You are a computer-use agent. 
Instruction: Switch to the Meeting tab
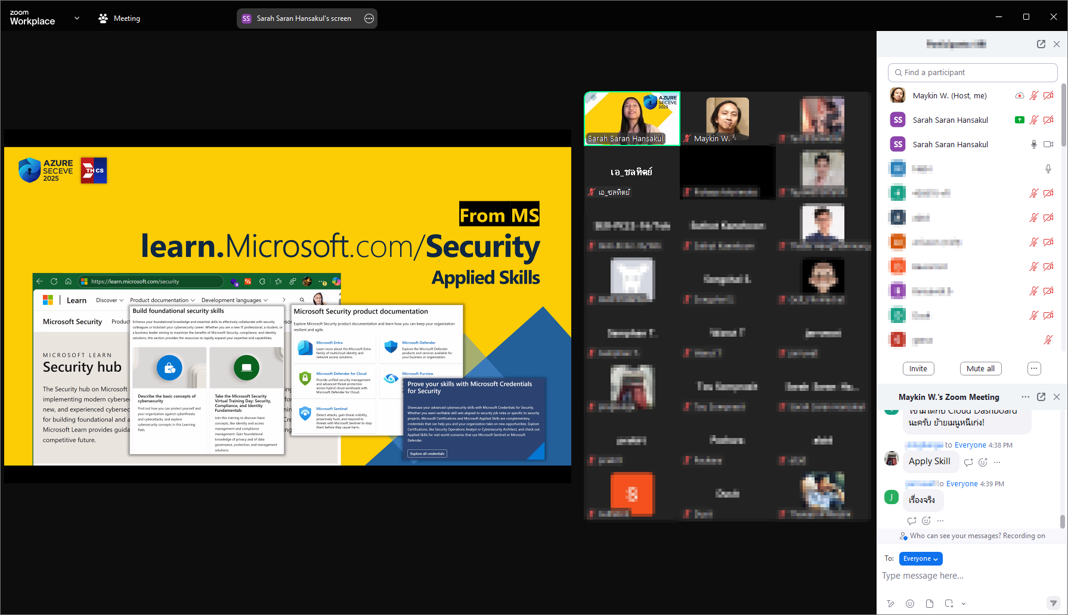tap(119, 18)
